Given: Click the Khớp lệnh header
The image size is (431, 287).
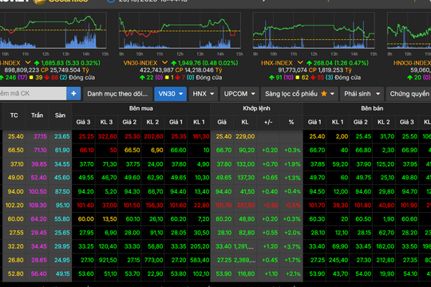Looking at the screenshot, I should click(256, 108).
